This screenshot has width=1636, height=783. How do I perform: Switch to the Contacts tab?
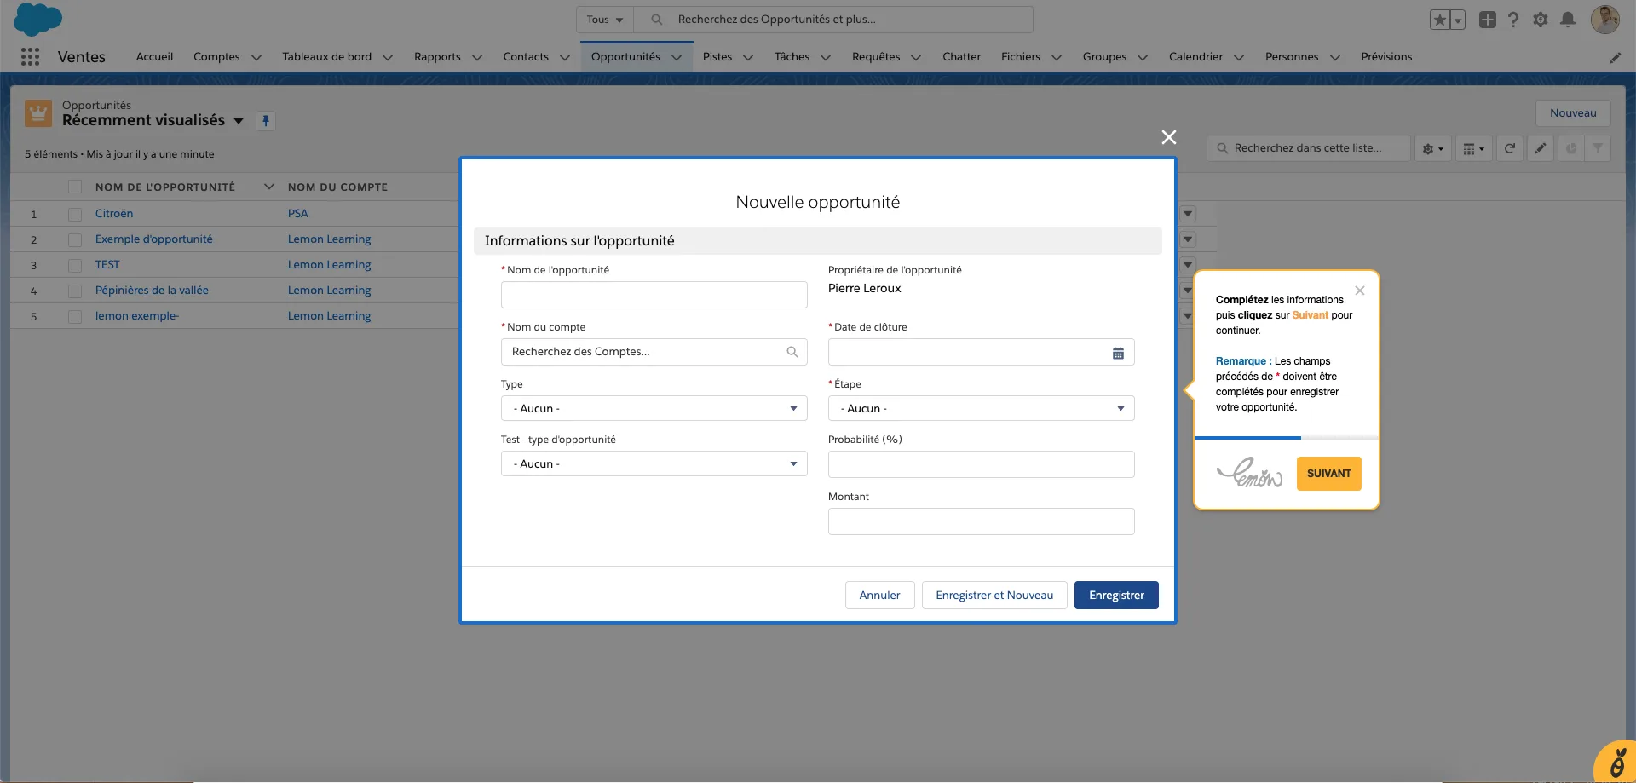pos(526,57)
